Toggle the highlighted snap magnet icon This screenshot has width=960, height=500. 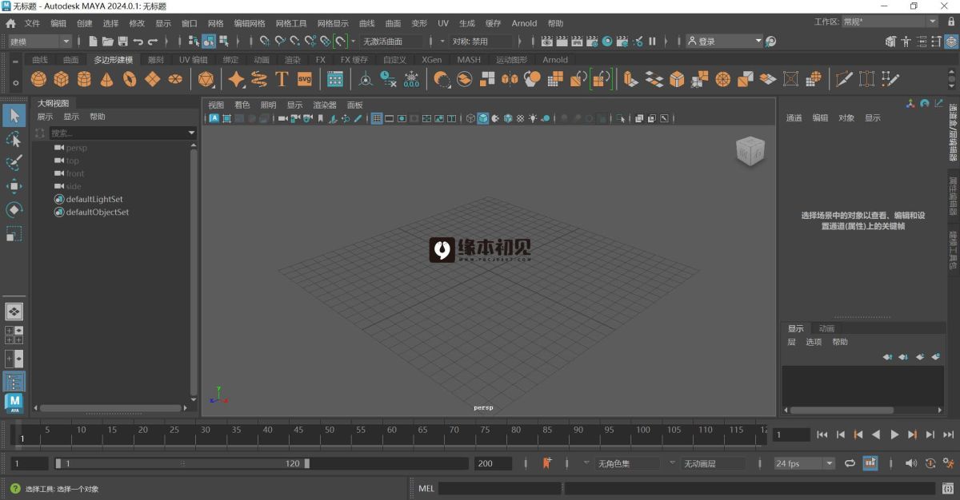pyautogui.click(x=341, y=41)
